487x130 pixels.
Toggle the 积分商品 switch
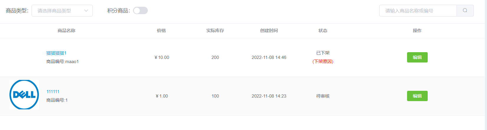pos(140,11)
